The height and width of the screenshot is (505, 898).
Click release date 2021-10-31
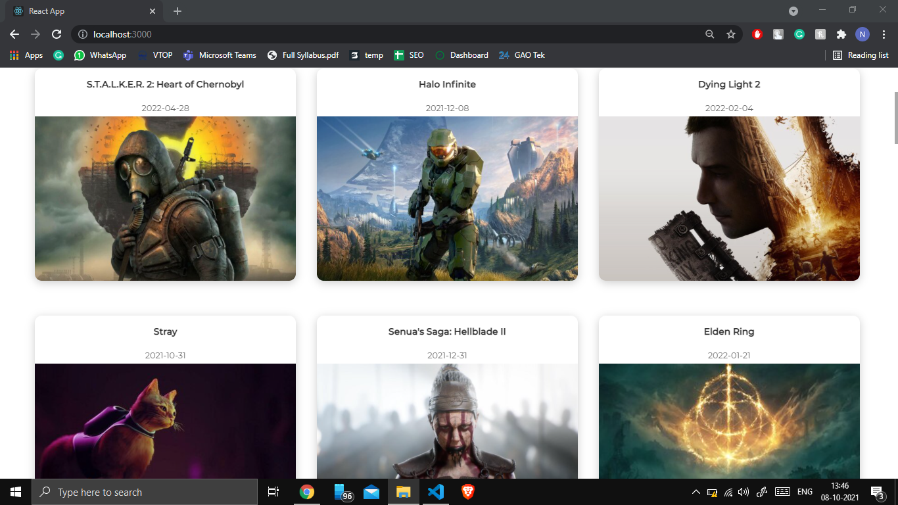click(165, 355)
